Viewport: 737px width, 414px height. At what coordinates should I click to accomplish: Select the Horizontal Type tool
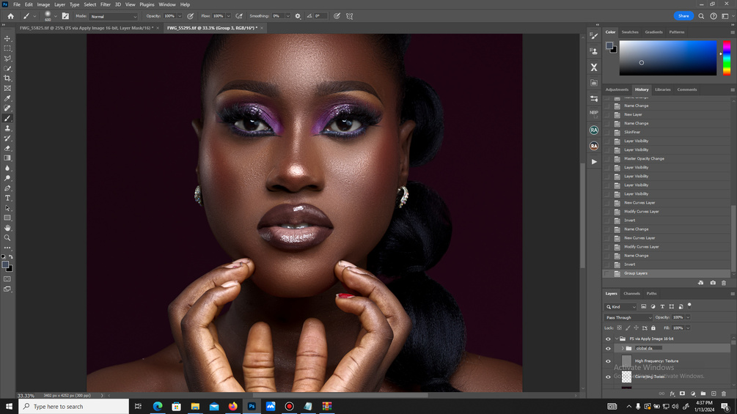click(x=7, y=198)
